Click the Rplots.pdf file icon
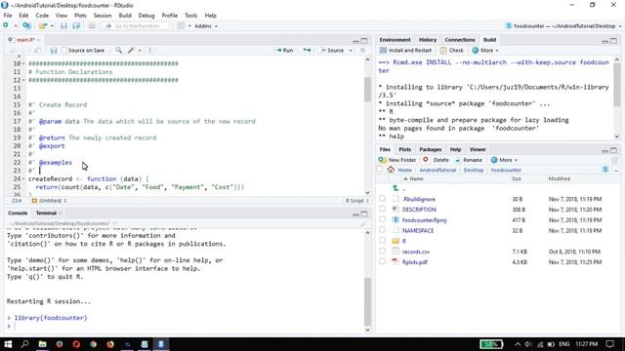Viewport: 625px width, 351px height. pos(396,262)
